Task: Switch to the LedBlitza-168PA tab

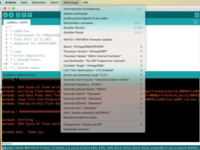Action: [x=17, y=23]
